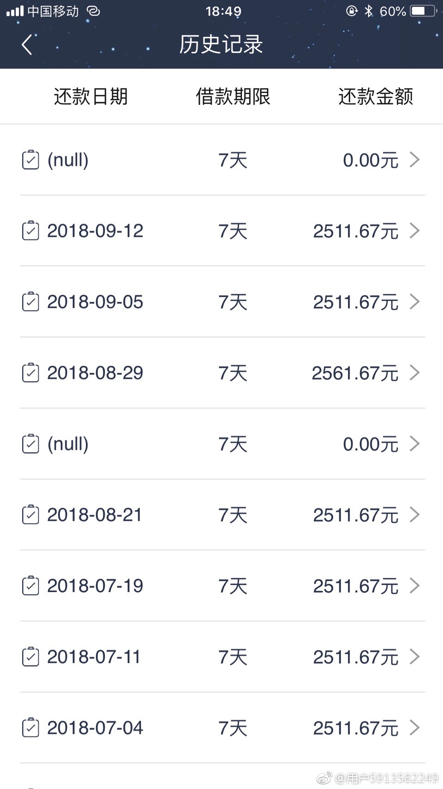
Task: Expand the 2561.67元 row chevron
Action: (414, 373)
